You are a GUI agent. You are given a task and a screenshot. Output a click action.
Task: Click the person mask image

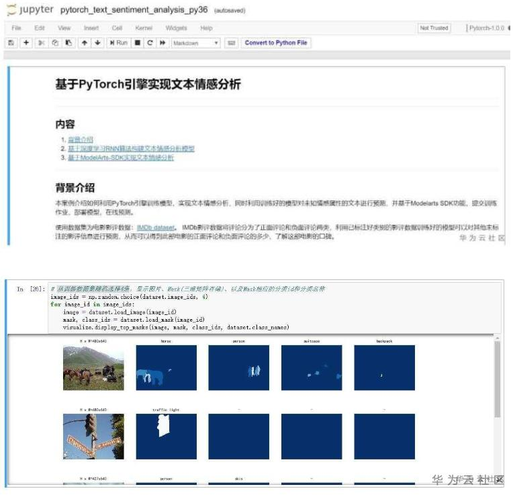[239, 368]
